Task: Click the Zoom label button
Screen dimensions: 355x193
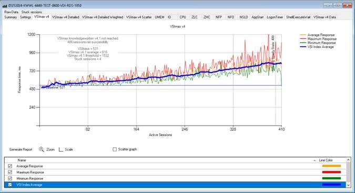Action: [50, 149]
